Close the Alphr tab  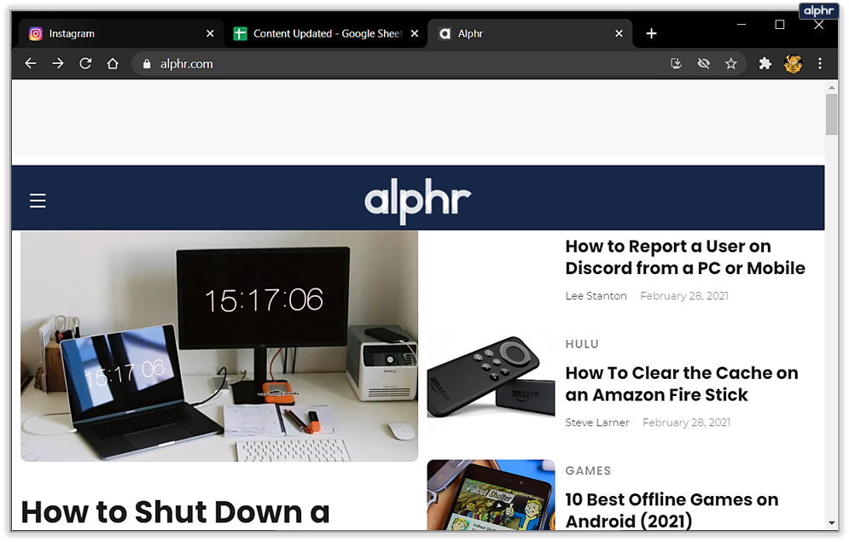point(619,33)
